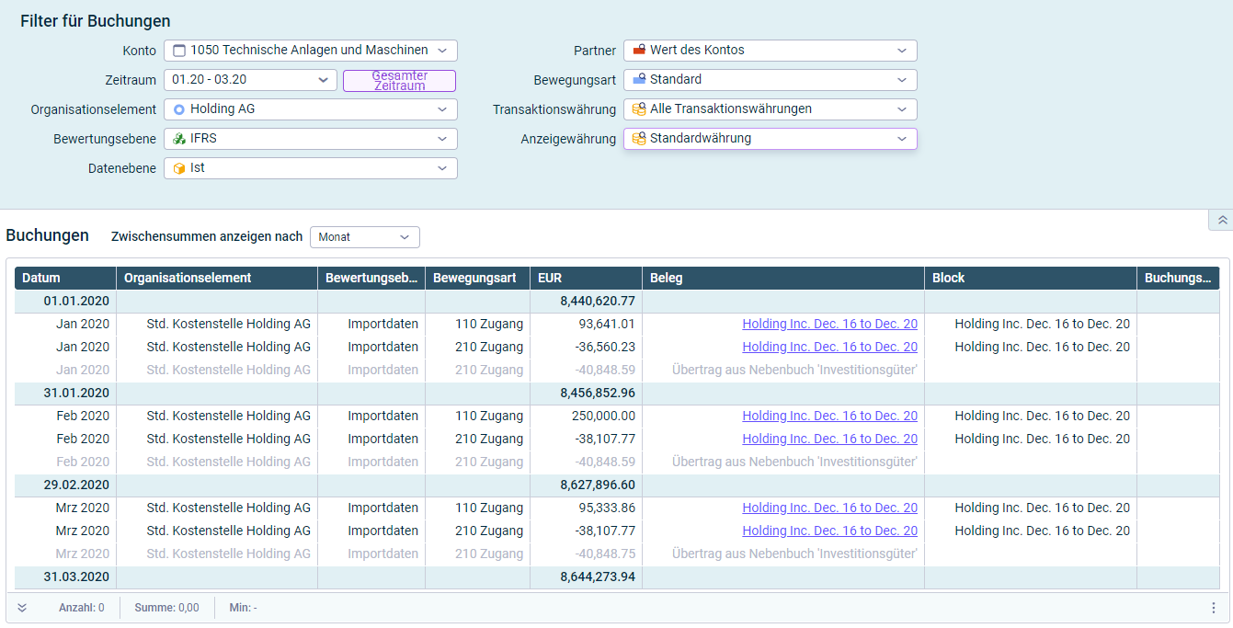Click the Beleg column header

[783, 278]
